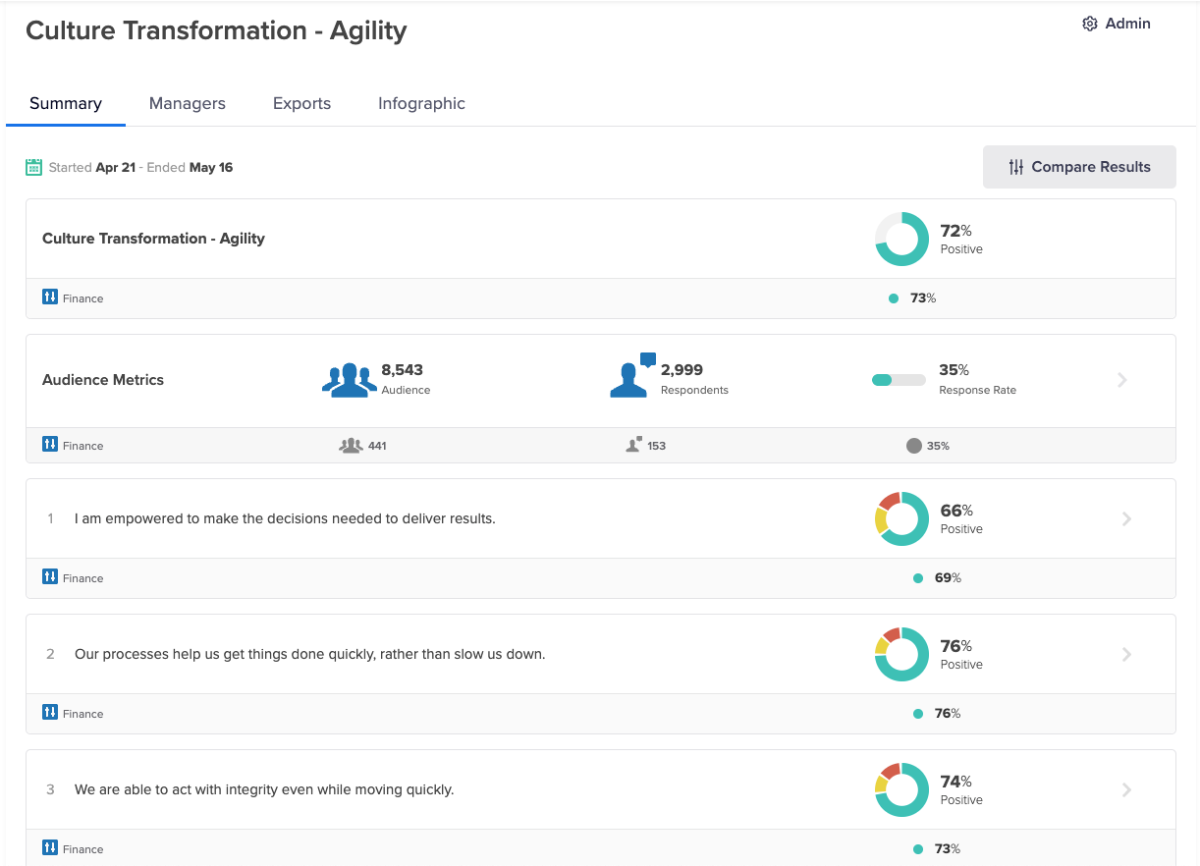The height and width of the screenshot is (866, 1200).
Task: Click the Finance label under Audience Metrics
Action: point(82,446)
